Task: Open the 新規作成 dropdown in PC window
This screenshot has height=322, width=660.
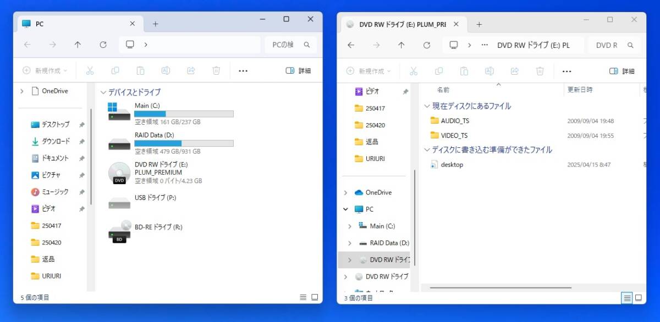Action: coord(45,70)
